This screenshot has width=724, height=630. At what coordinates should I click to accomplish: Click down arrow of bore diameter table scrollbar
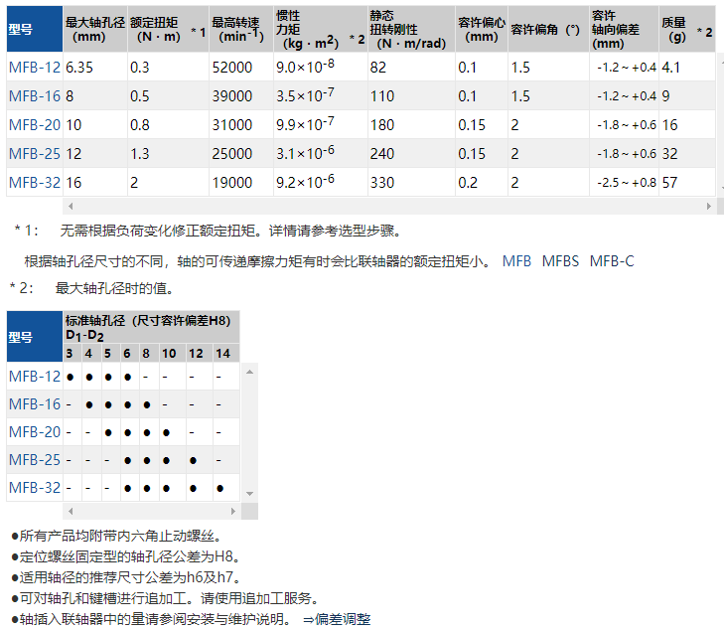tap(250, 494)
